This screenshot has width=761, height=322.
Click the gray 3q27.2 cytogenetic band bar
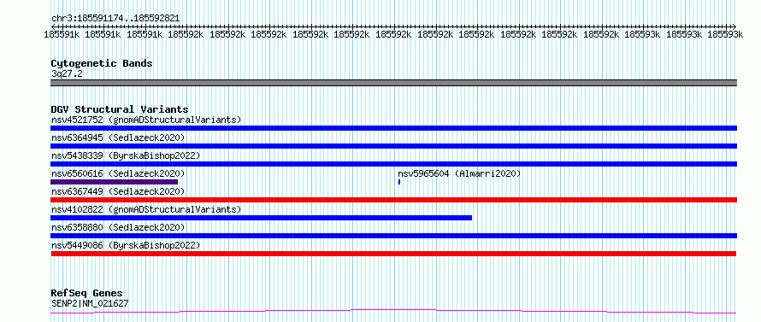pyautogui.click(x=393, y=83)
